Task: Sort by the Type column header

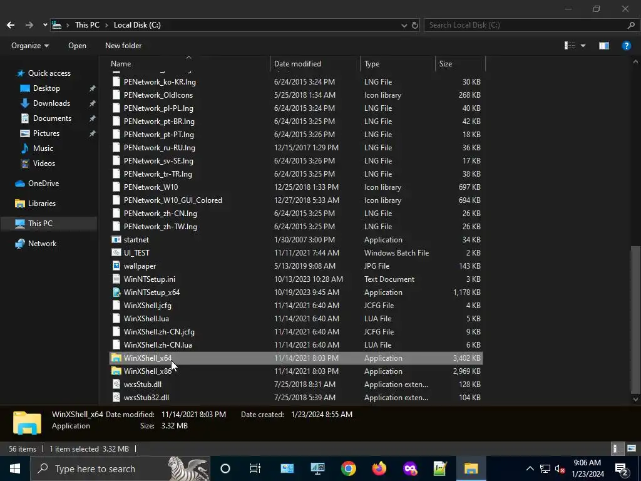Action: click(x=372, y=64)
